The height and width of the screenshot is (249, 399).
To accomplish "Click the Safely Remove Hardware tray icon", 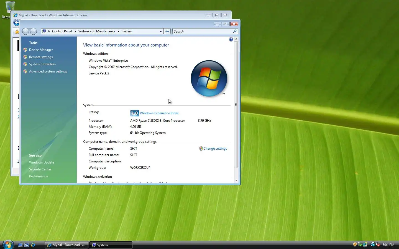I will click(360, 245).
